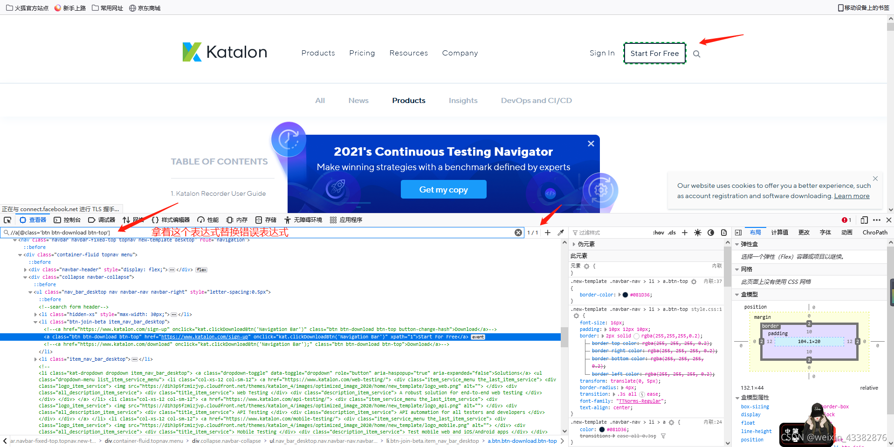Open the Products navigation menu

pyautogui.click(x=318, y=53)
